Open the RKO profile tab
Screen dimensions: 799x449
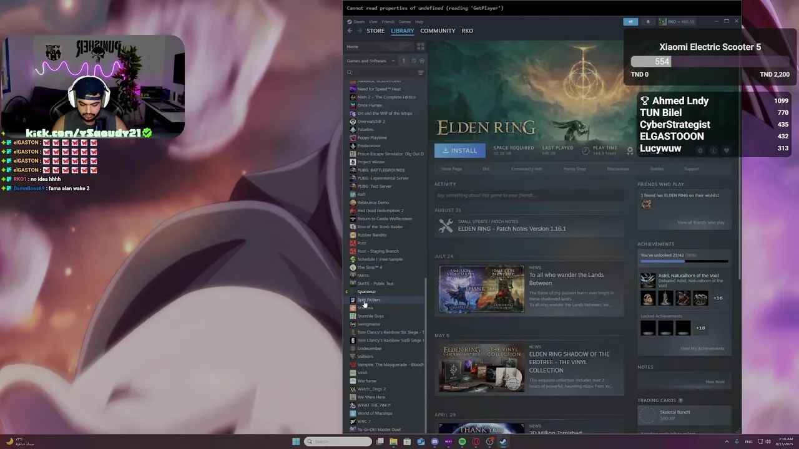pyautogui.click(x=467, y=31)
